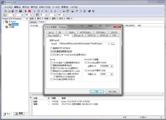166x120 pixels.
Task: Click spinner of first toolbar field after folder icon
Action: tap(14, 15)
